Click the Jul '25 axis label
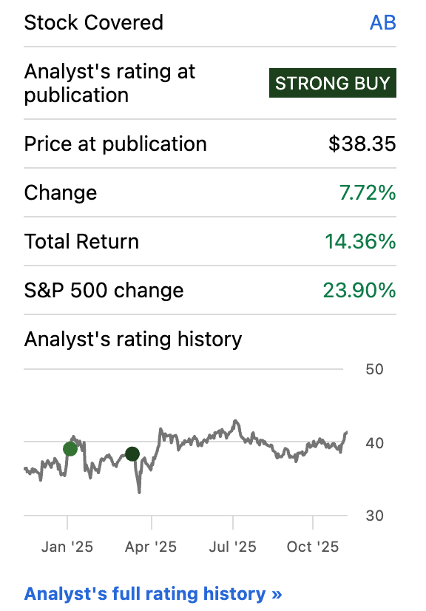Image resolution: width=426 pixels, height=611 pixels. [233, 547]
